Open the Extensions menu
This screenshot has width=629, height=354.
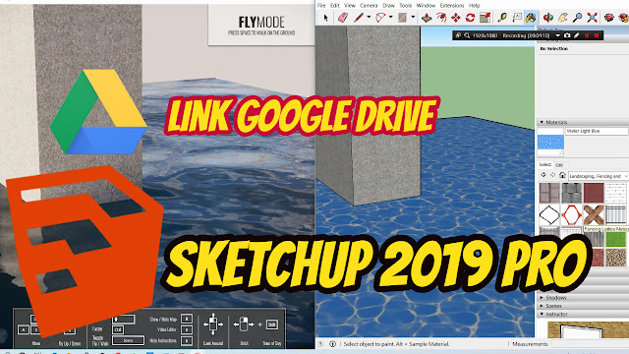[x=452, y=6]
